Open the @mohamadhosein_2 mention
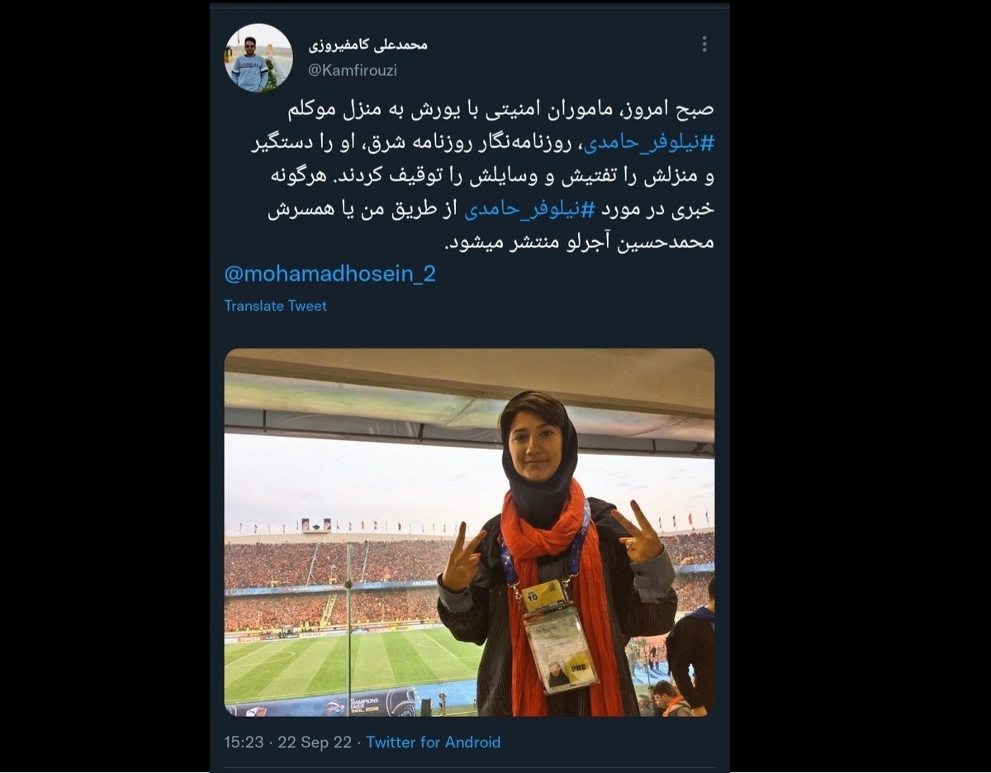991x773 pixels. 330,274
